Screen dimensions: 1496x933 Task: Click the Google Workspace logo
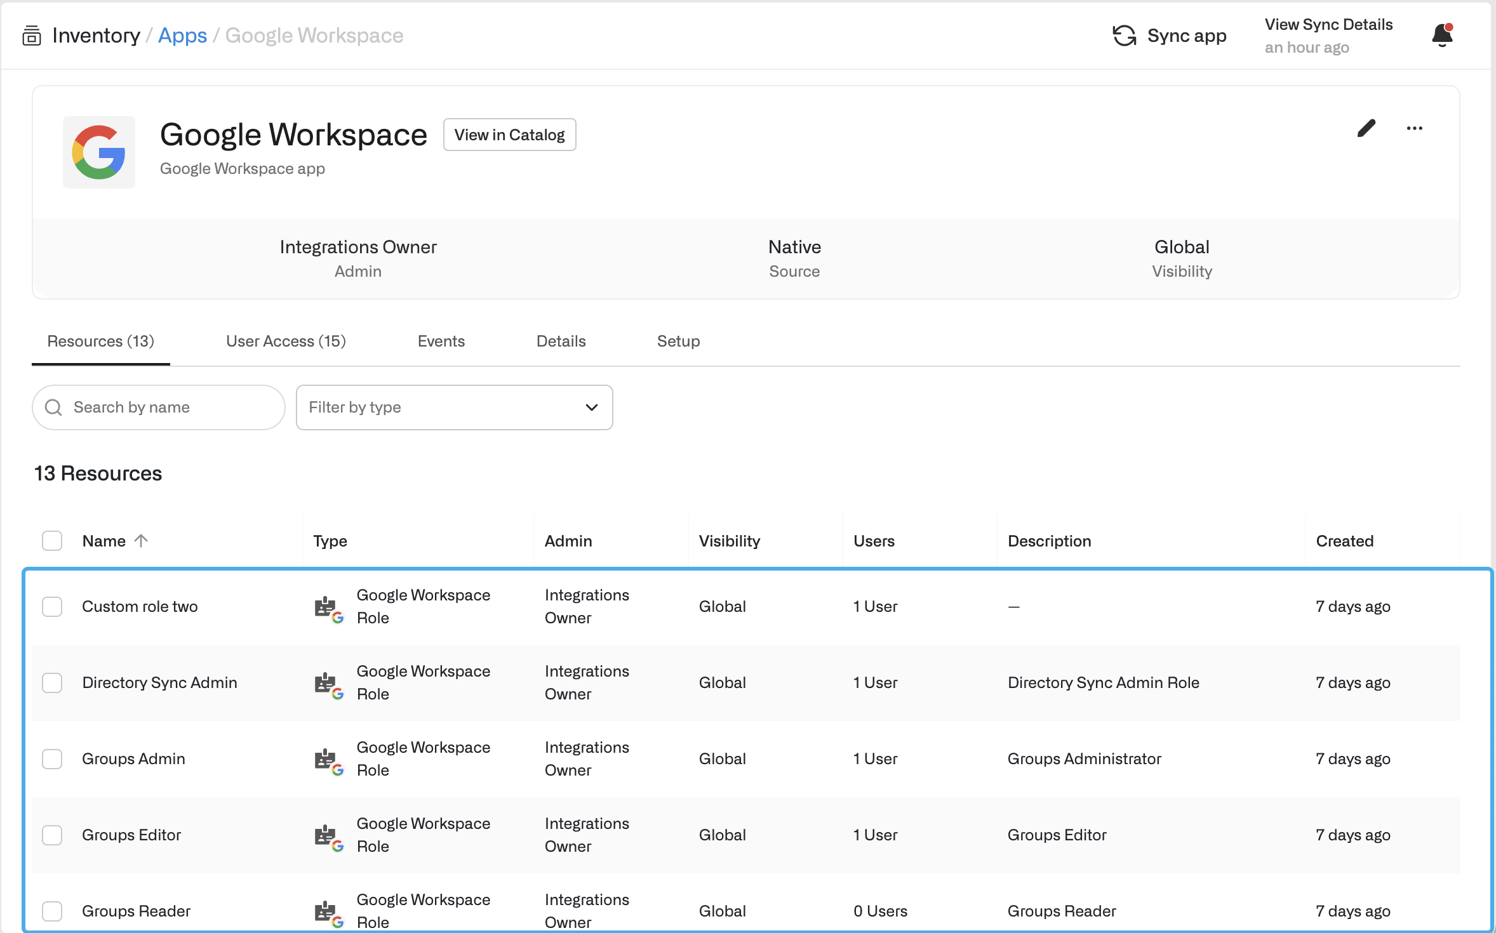coord(98,152)
